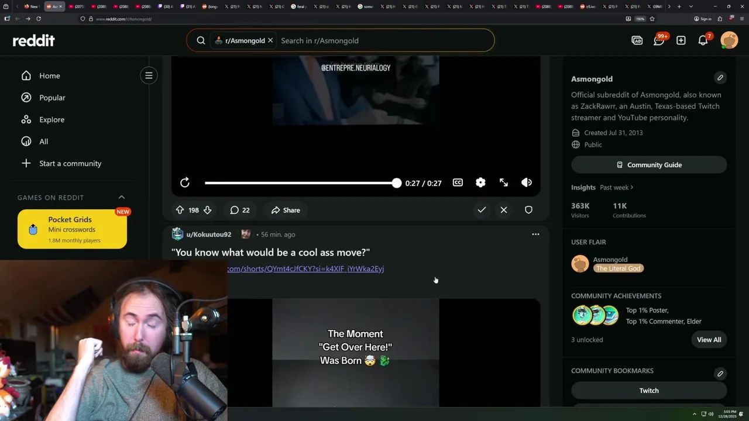
Task: Click the search magnifier icon
Action: pos(201,40)
